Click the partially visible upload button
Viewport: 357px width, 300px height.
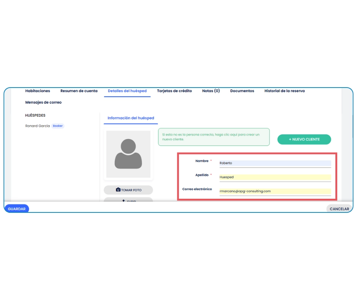coord(128,199)
